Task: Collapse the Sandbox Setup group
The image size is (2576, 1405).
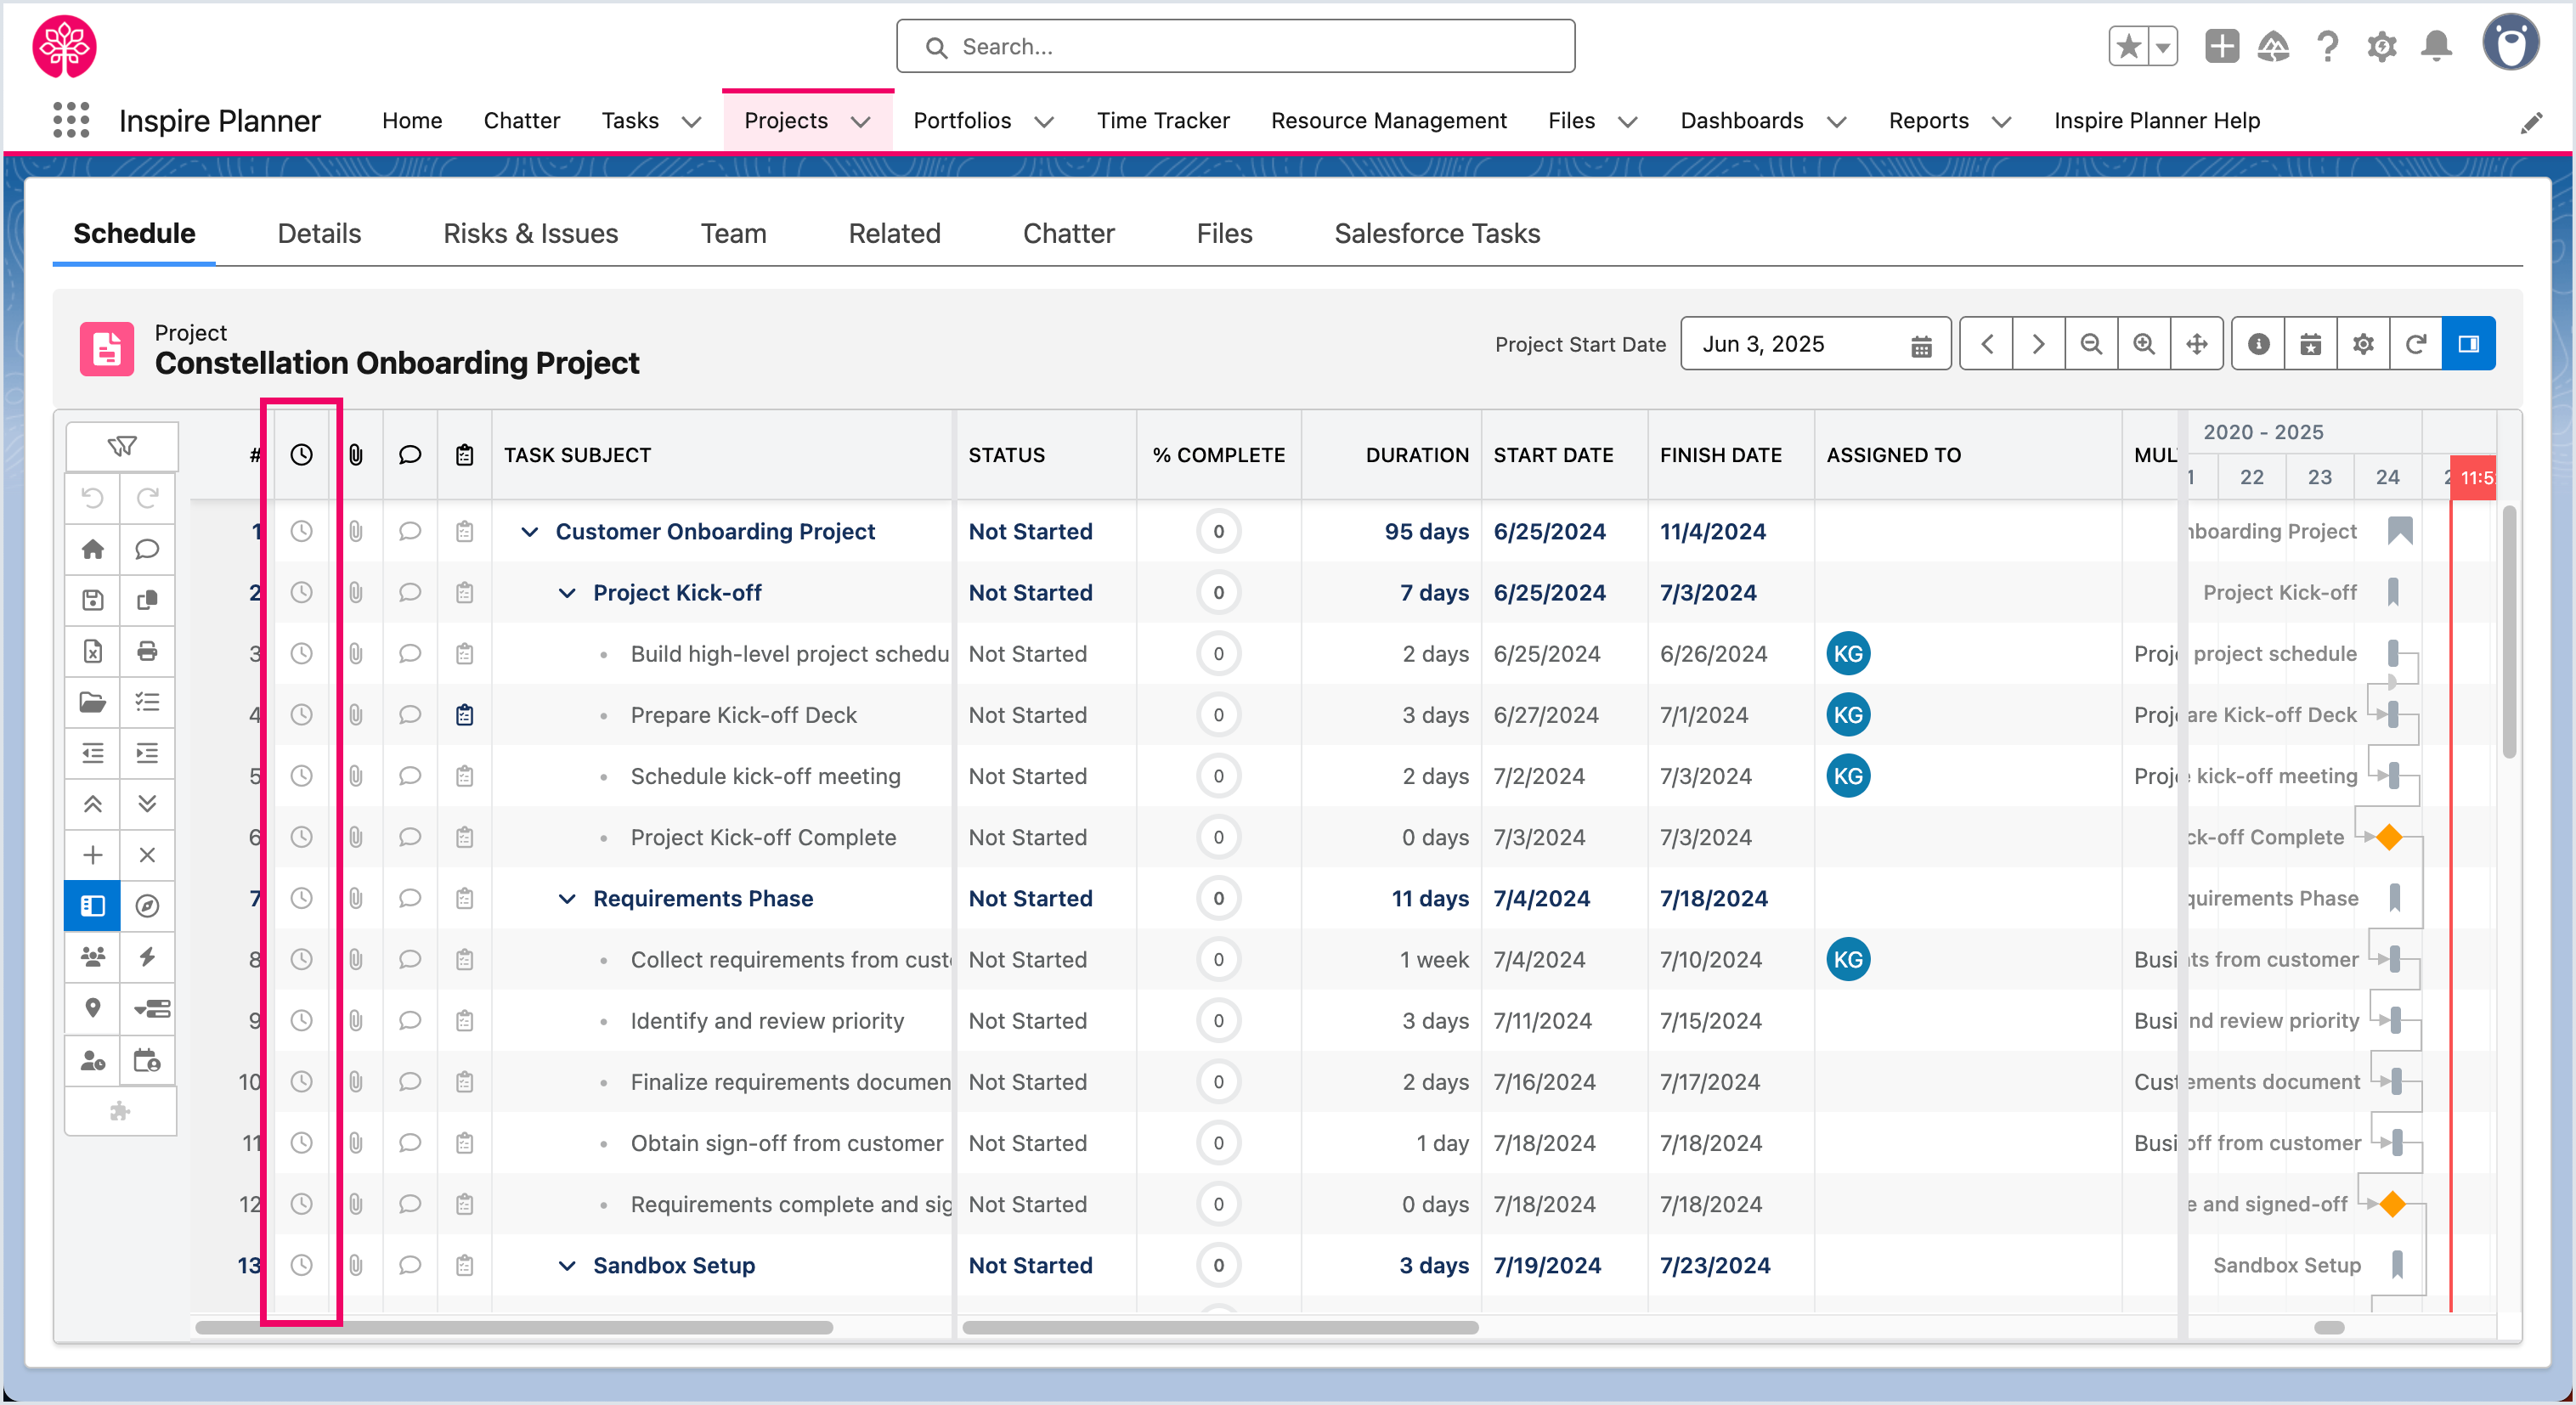Action: tap(567, 1266)
